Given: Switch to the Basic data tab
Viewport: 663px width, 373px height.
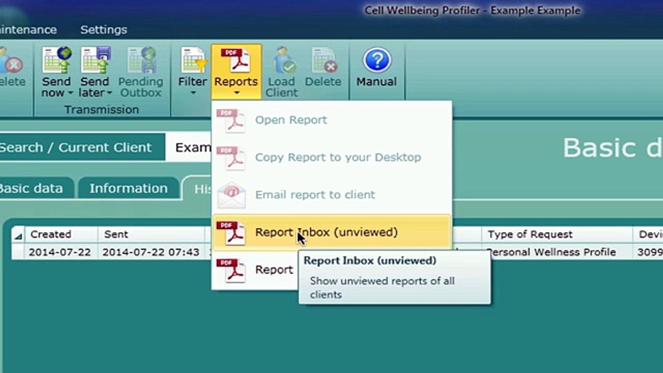Looking at the screenshot, I should (x=34, y=188).
